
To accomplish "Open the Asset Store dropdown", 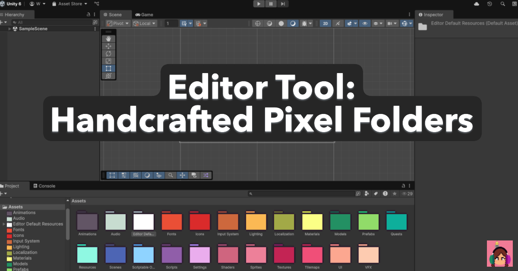I will pos(69,4).
